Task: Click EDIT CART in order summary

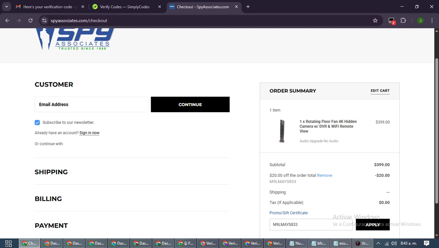Action: pyautogui.click(x=380, y=91)
